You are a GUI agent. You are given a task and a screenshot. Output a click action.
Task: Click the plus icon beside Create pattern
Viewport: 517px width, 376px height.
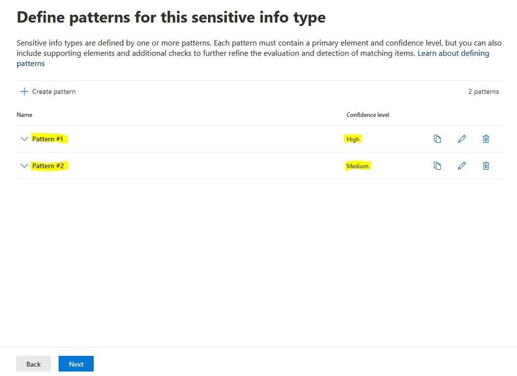[x=24, y=91]
